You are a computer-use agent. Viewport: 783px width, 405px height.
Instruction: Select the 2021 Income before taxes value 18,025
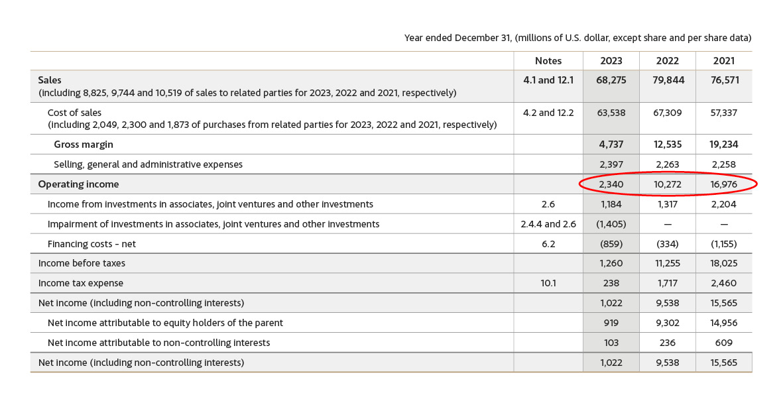coord(723,263)
